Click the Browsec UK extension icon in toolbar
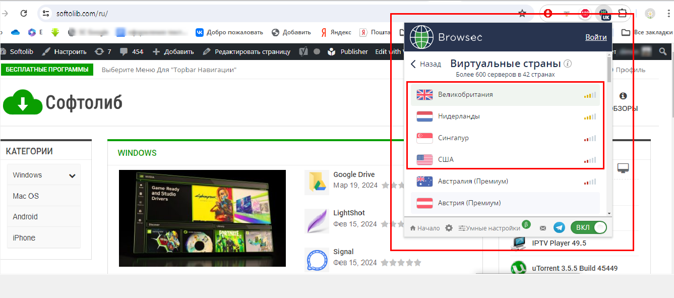 [604, 13]
